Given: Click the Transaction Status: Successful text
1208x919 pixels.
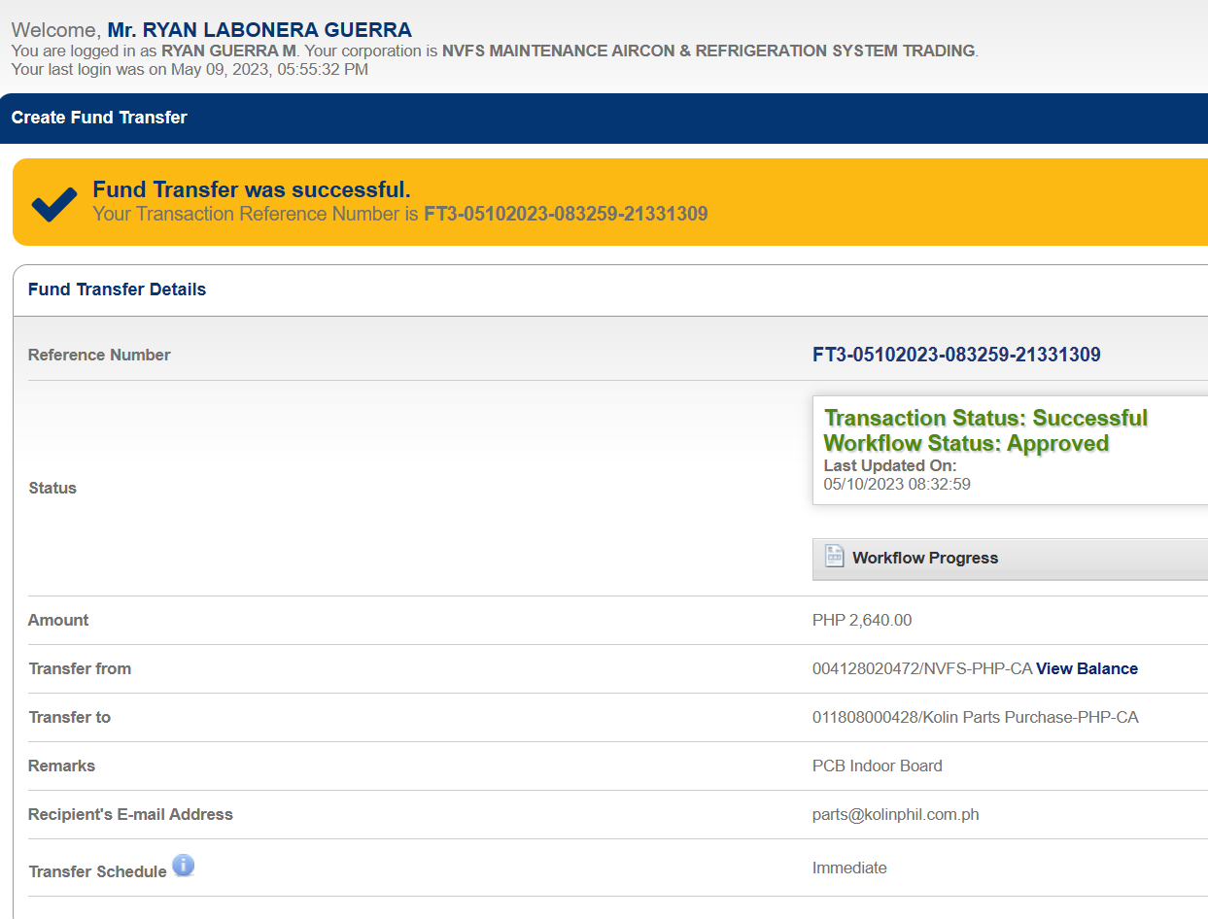Looking at the screenshot, I should pos(985,418).
